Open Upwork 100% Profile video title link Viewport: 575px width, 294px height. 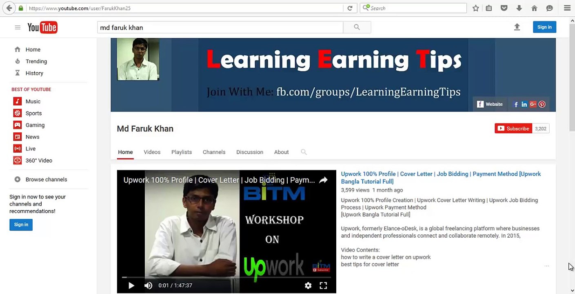(x=441, y=178)
